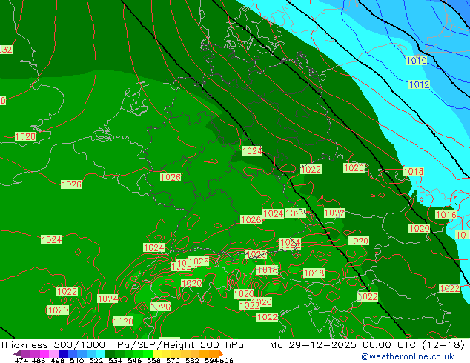Pick the cyan legend swatch near 522

(x=101, y=353)
